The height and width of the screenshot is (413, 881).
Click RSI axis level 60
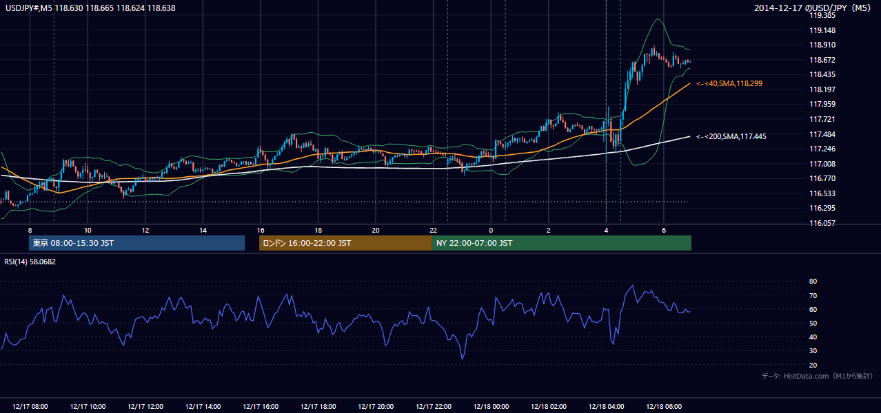click(x=813, y=309)
